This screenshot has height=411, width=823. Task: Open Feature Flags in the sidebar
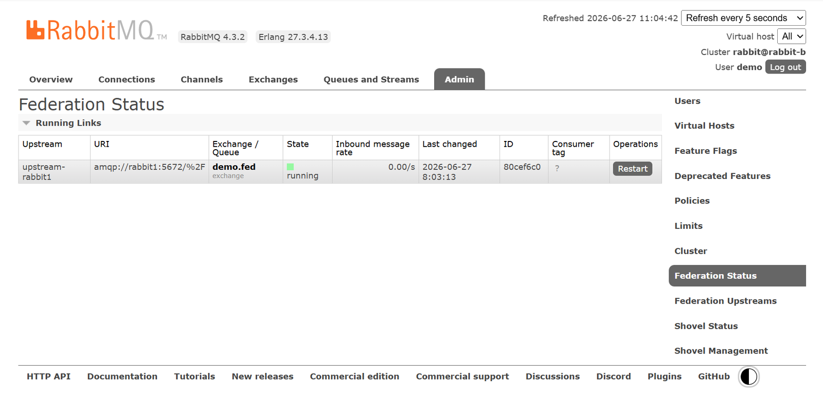click(706, 151)
